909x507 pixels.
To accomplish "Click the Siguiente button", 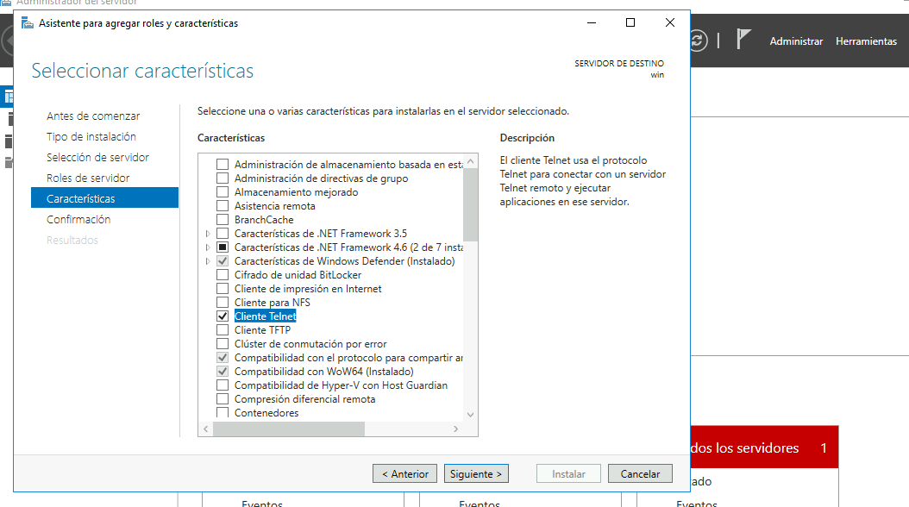I will coord(476,474).
